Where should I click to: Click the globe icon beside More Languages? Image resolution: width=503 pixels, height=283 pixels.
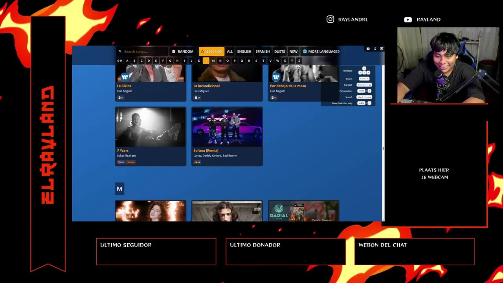pos(305,51)
